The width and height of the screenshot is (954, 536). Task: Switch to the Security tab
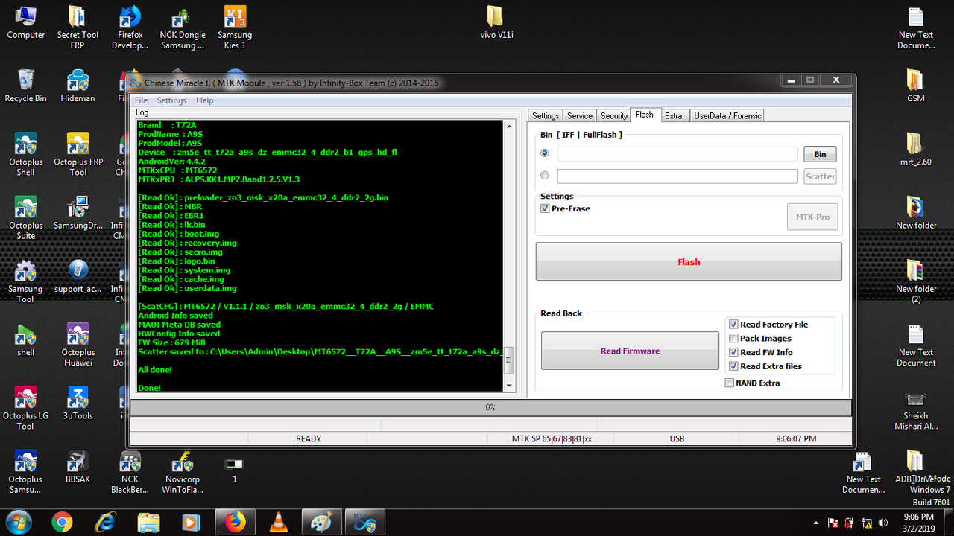(614, 115)
